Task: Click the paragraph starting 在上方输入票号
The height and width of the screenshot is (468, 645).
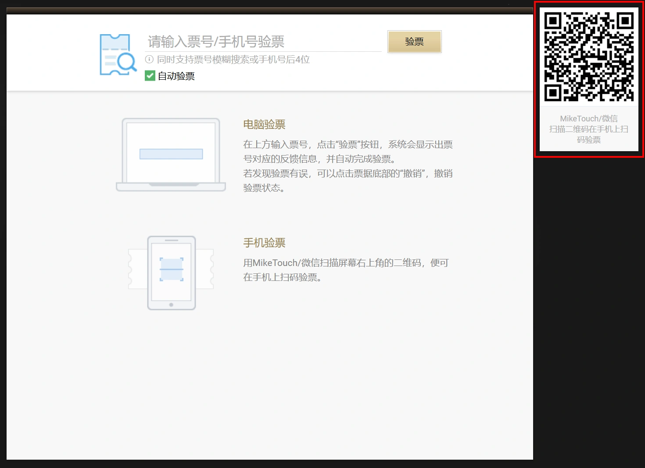Action: coord(348,152)
